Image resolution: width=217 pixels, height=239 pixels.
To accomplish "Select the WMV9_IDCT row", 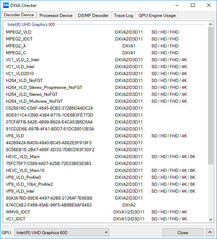I will point(105,212).
